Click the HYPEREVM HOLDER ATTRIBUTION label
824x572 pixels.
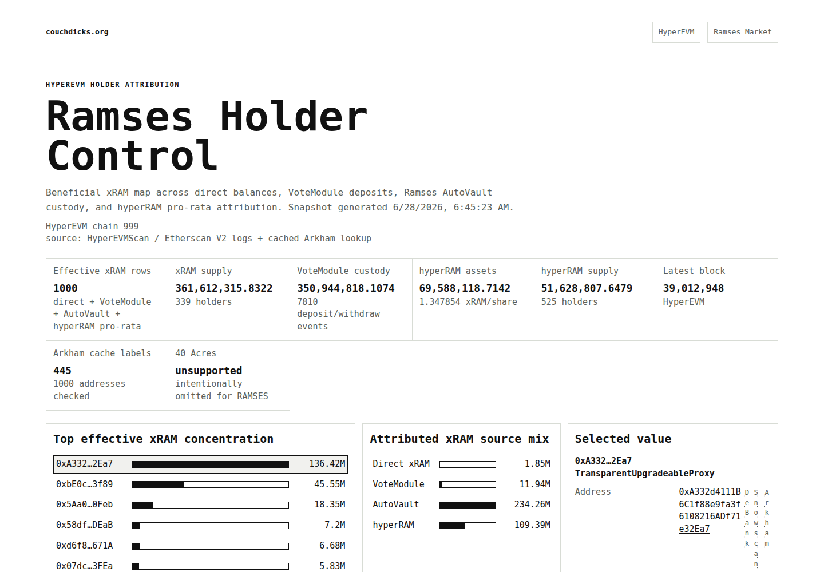pyautogui.click(x=113, y=85)
